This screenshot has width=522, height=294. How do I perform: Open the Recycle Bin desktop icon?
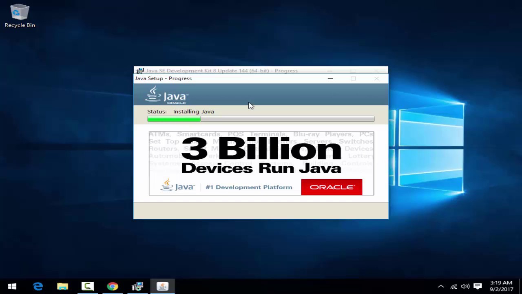click(x=20, y=16)
